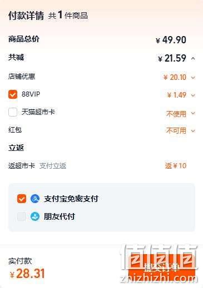Viewport: 203px width, 288px height.
Task: Click the 天猫超市卡 label text
Action: [x=38, y=112]
